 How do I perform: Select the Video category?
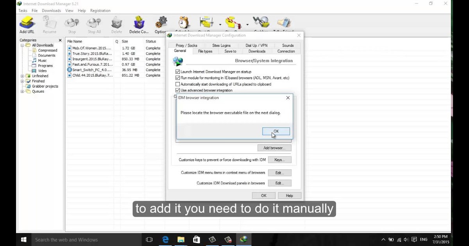coord(39,71)
